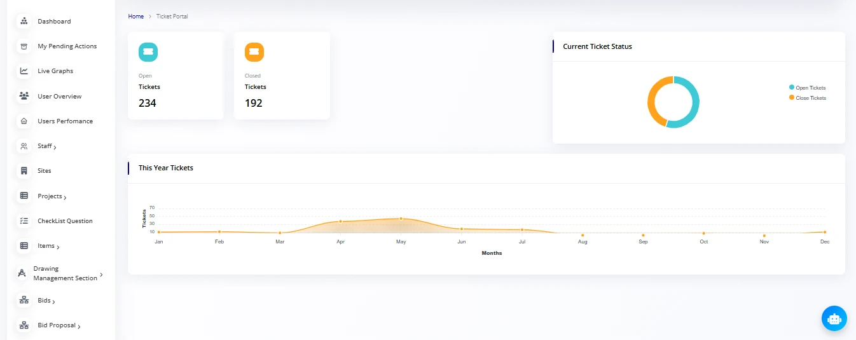This screenshot has height=340, width=856.
Task: Click the CheckList Question list icon
Action: [24, 221]
